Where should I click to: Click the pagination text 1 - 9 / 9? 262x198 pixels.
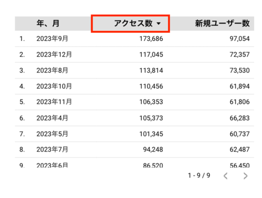point(199,176)
